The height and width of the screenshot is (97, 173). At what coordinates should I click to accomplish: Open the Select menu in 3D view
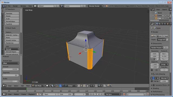(x=16, y=86)
